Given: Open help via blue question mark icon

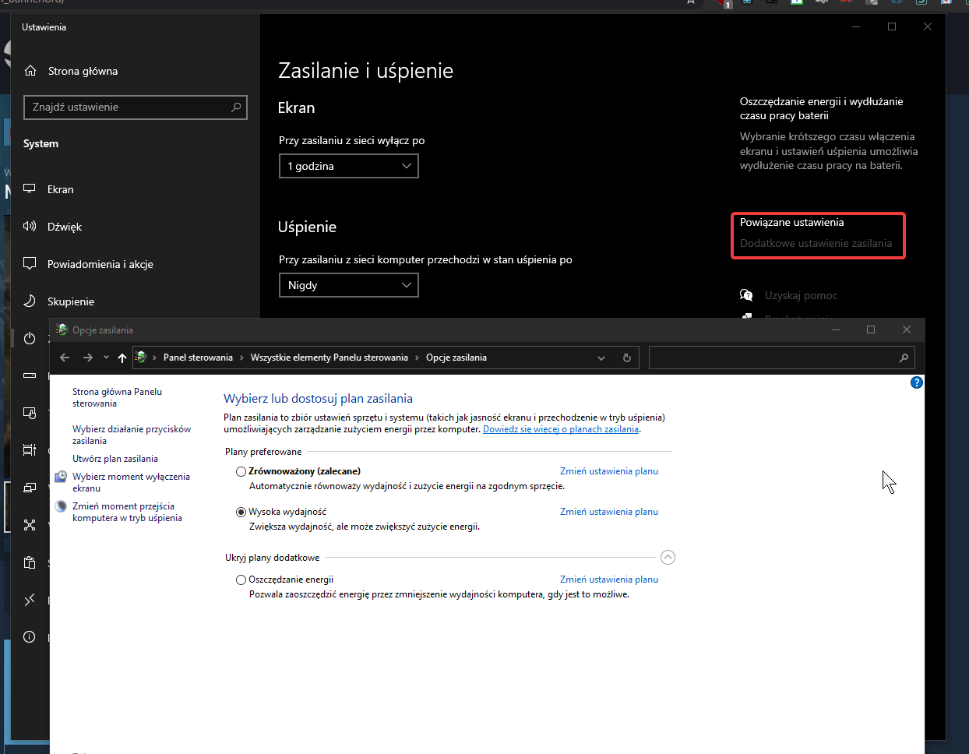Looking at the screenshot, I should click(916, 382).
